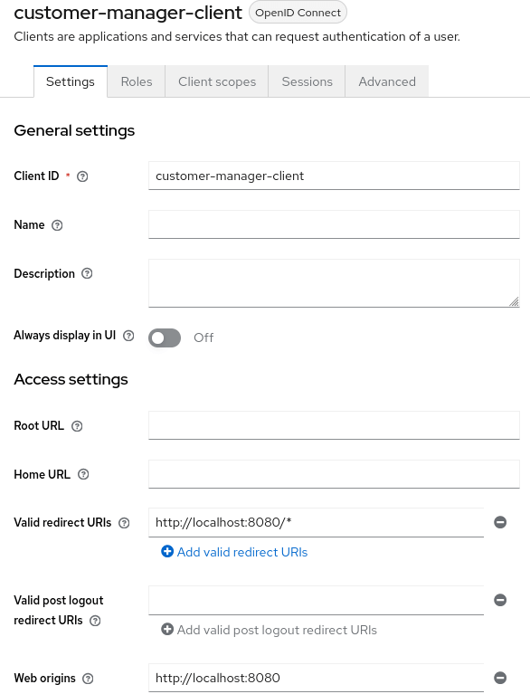Click the Root URL input field
This screenshot has width=530, height=694.
(334, 425)
